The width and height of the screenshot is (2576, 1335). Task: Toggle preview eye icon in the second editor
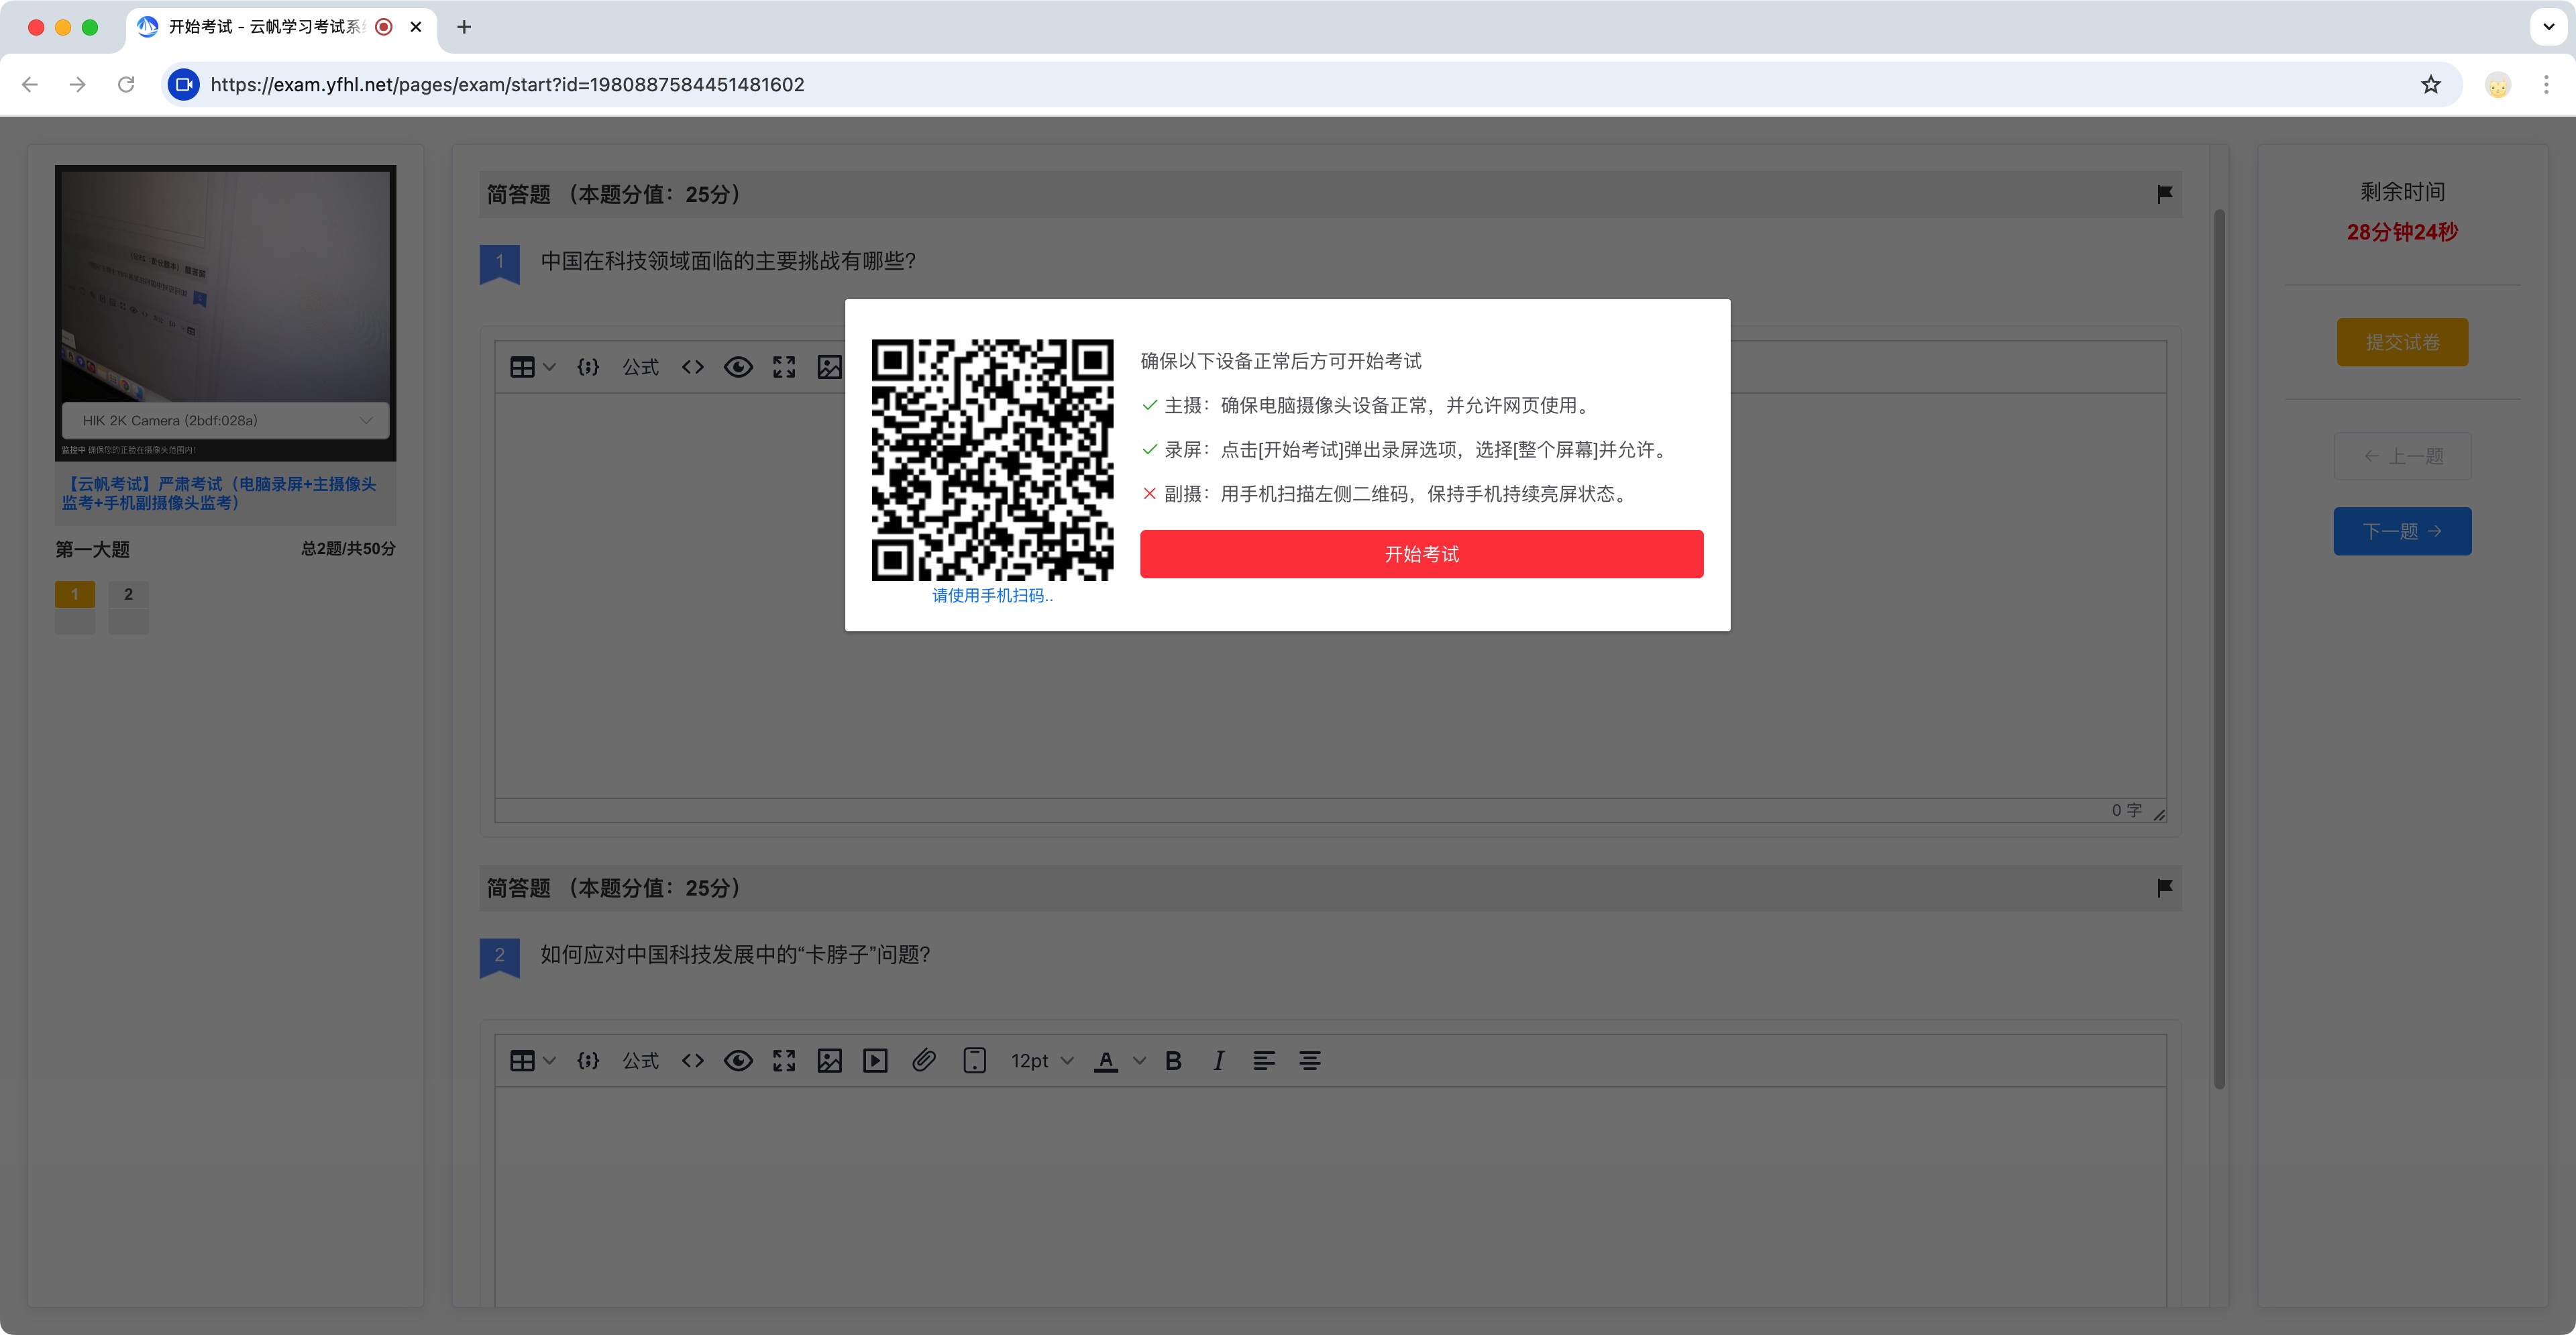pyautogui.click(x=738, y=1061)
